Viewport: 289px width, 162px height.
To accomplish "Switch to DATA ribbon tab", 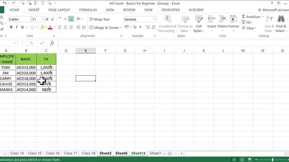I will click(110, 10).
